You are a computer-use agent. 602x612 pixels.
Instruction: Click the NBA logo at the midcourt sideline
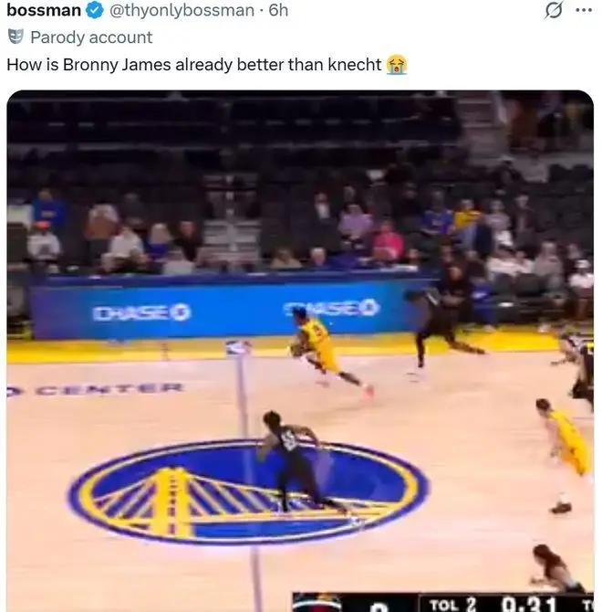pos(238,347)
